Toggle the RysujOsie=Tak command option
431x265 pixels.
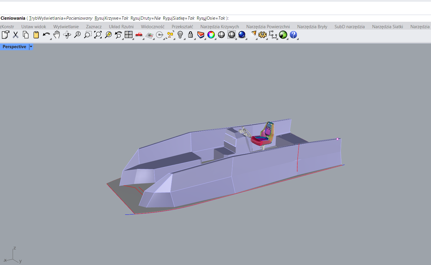pos(211,18)
